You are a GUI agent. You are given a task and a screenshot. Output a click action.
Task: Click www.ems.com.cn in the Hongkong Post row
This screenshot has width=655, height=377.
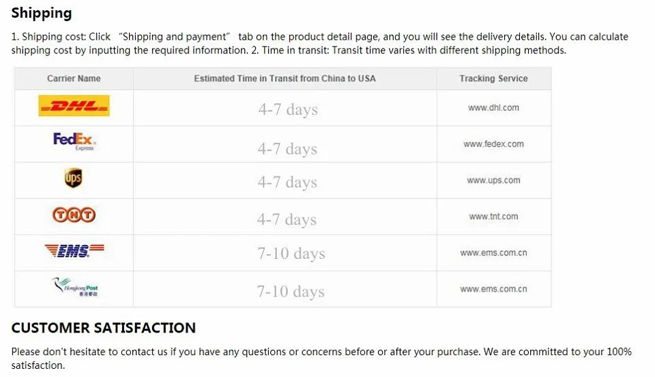tap(493, 289)
